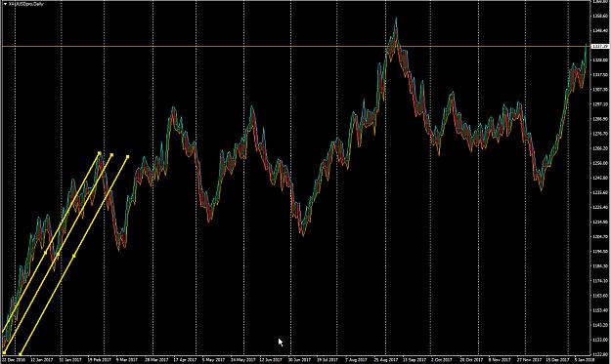Click the bottom handle of the rightmost yellow trendline
This screenshot has height=364, width=611.
pos(21,354)
